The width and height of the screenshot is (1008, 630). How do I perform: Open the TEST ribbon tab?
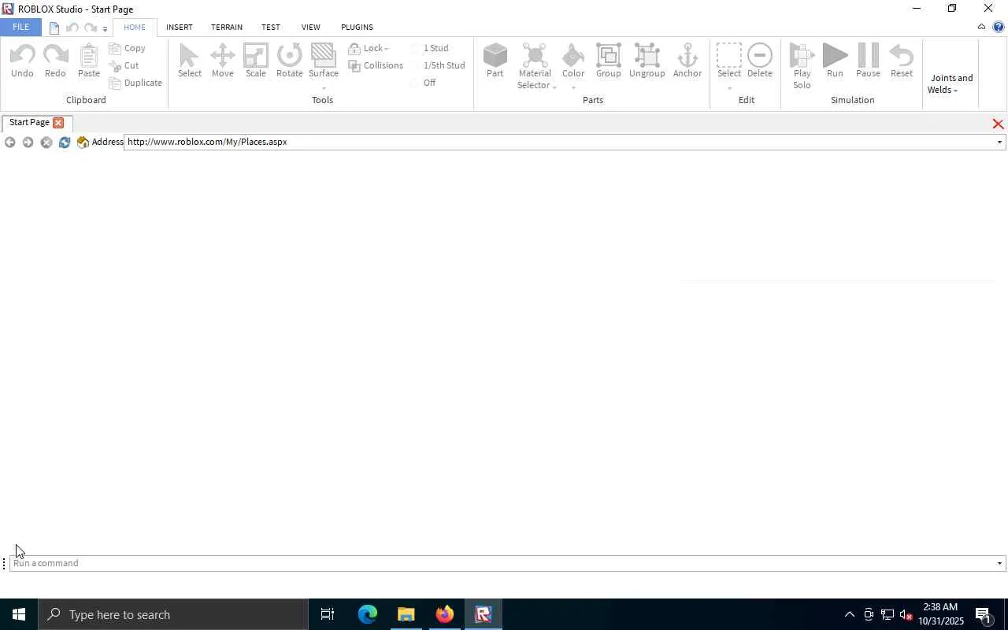click(271, 27)
